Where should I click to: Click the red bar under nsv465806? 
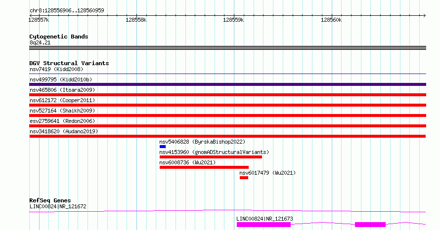coord(227,95)
